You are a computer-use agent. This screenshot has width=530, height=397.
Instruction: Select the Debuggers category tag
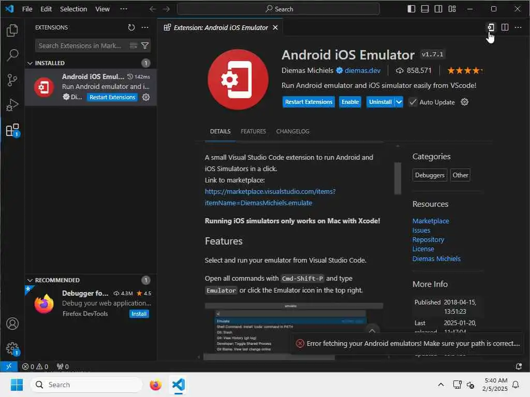tap(430, 175)
